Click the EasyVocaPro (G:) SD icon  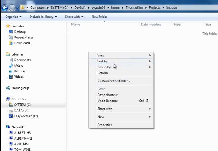pos(11,116)
